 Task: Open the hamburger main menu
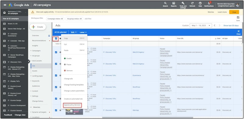point(5,5)
